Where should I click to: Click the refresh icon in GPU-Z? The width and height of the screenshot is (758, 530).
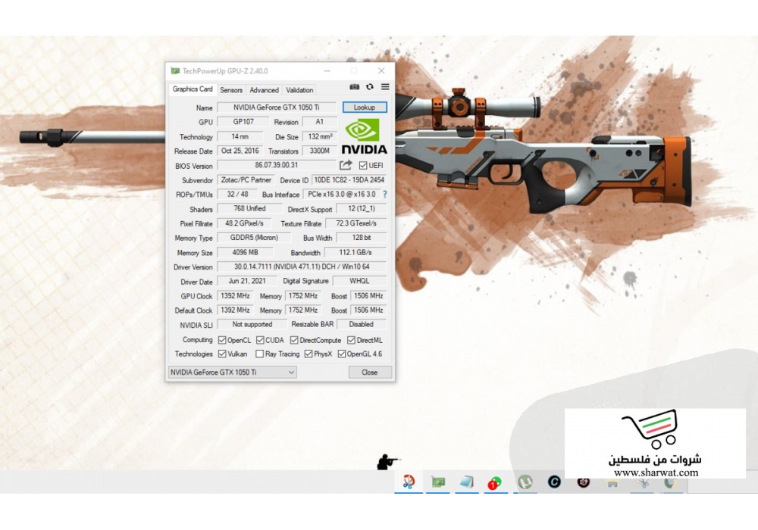[x=370, y=88]
